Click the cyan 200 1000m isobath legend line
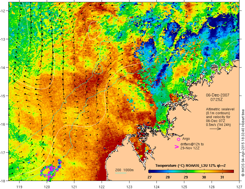The image size is (245, 189). point(121,173)
